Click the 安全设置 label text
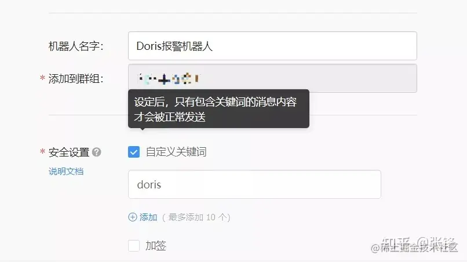The height and width of the screenshot is (262, 467). 69,152
